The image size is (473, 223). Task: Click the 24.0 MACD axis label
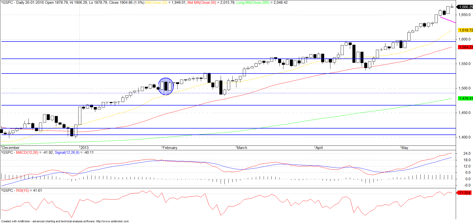coord(467,153)
